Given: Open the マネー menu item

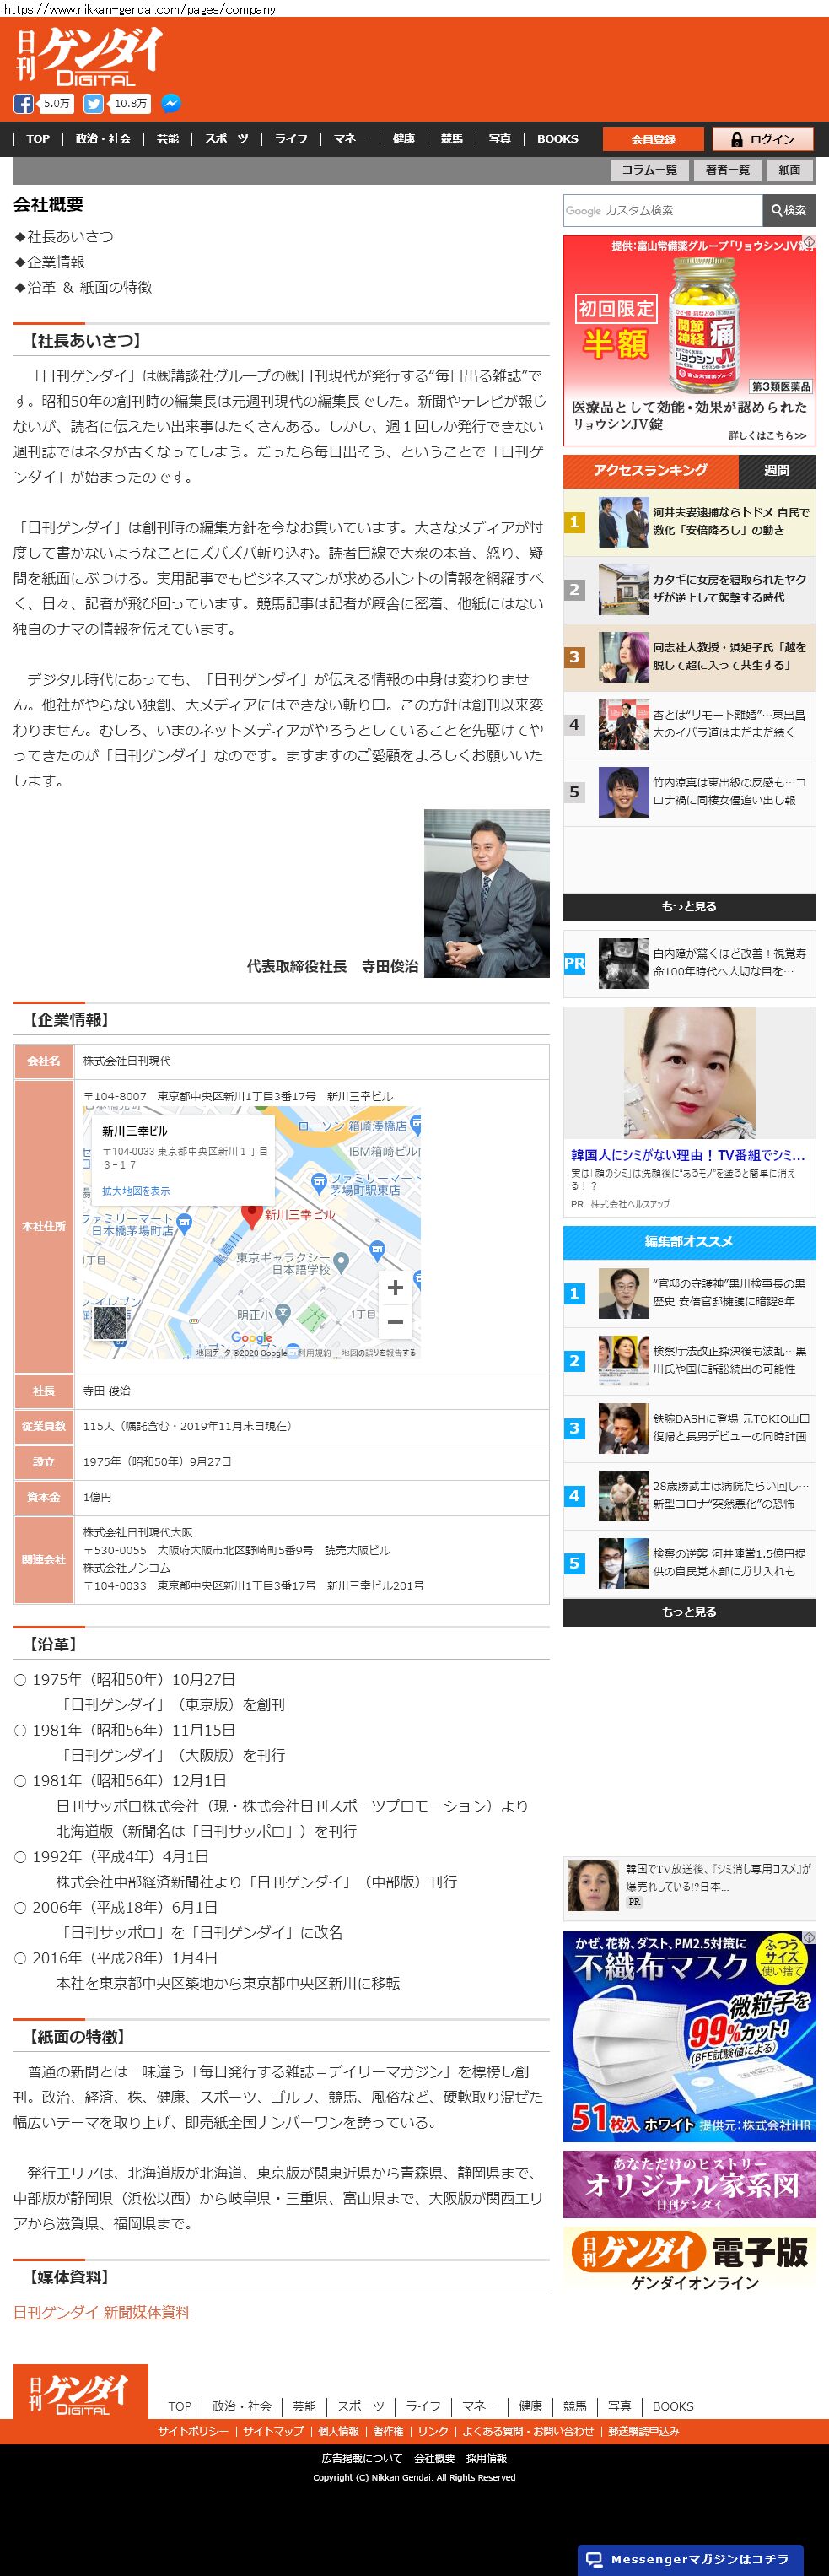Looking at the screenshot, I should coord(350,139).
